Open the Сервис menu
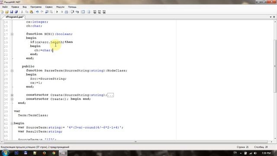The image size is (277, 156). coord(49,7)
